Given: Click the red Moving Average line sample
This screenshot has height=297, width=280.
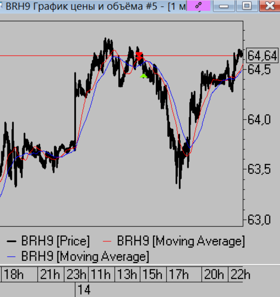Looking at the screenshot, I should pyautogui.click(x=108, y=241).
